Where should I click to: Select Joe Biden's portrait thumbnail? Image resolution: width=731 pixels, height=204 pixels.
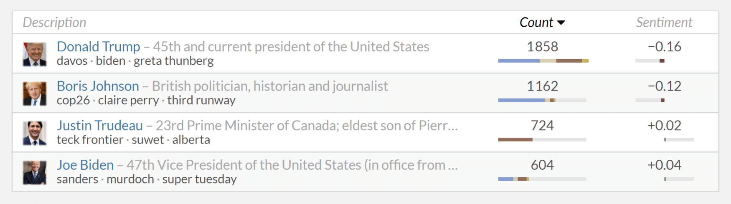[34, 172]
